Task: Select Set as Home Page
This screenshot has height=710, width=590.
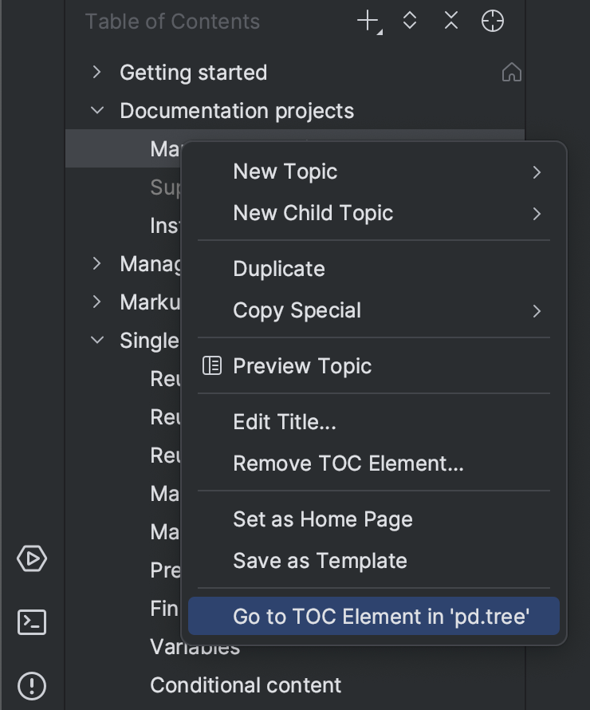Action: 322,519
